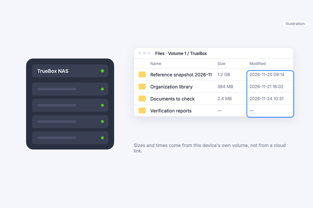Click the Illustration badge

pyautogui.click(x=295, y=24)
